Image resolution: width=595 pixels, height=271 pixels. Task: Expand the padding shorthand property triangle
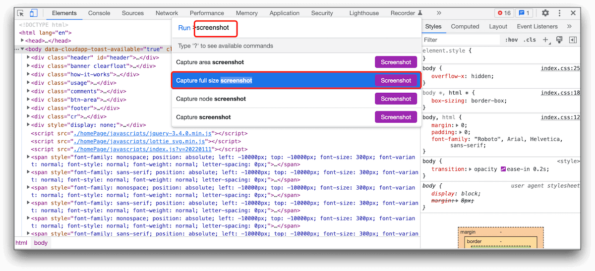[461, 132]
